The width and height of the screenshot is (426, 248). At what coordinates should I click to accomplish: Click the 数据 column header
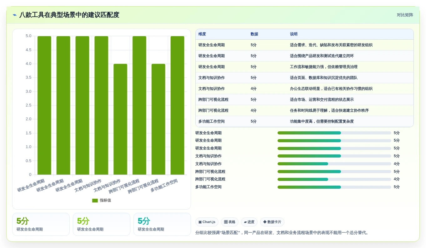coord(254,34)
